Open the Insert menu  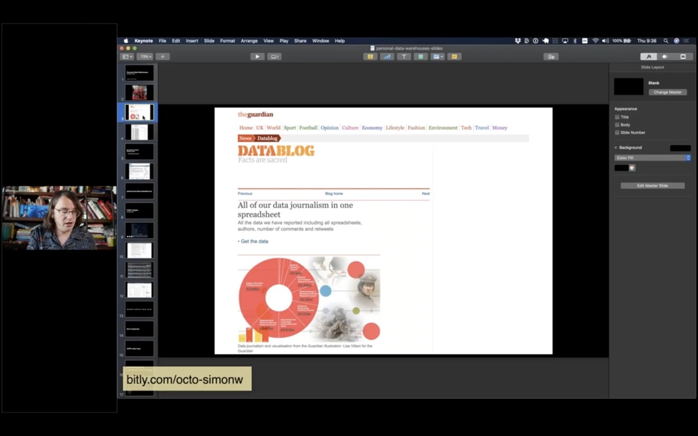click(192, 41)
